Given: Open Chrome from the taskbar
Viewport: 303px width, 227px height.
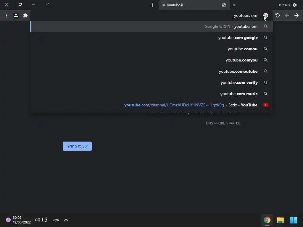Looking at the screenshot, I should 267,220.
